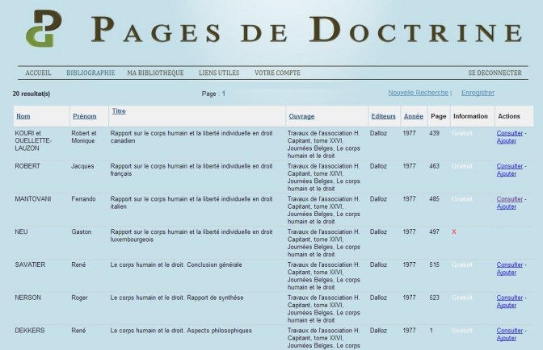Click SE DECONNECTER to log out
Viewport: 543px width, 350px height.
coord(495,73)
